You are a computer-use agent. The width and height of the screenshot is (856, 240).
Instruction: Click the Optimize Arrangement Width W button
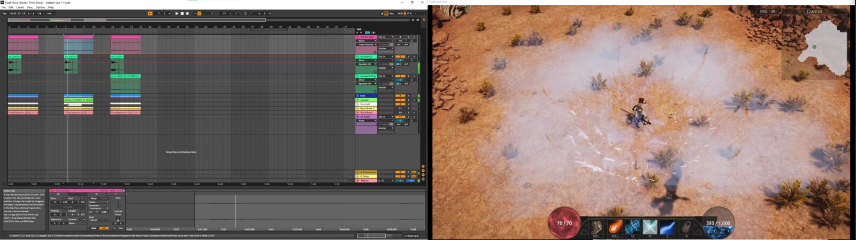pos(417,20)
